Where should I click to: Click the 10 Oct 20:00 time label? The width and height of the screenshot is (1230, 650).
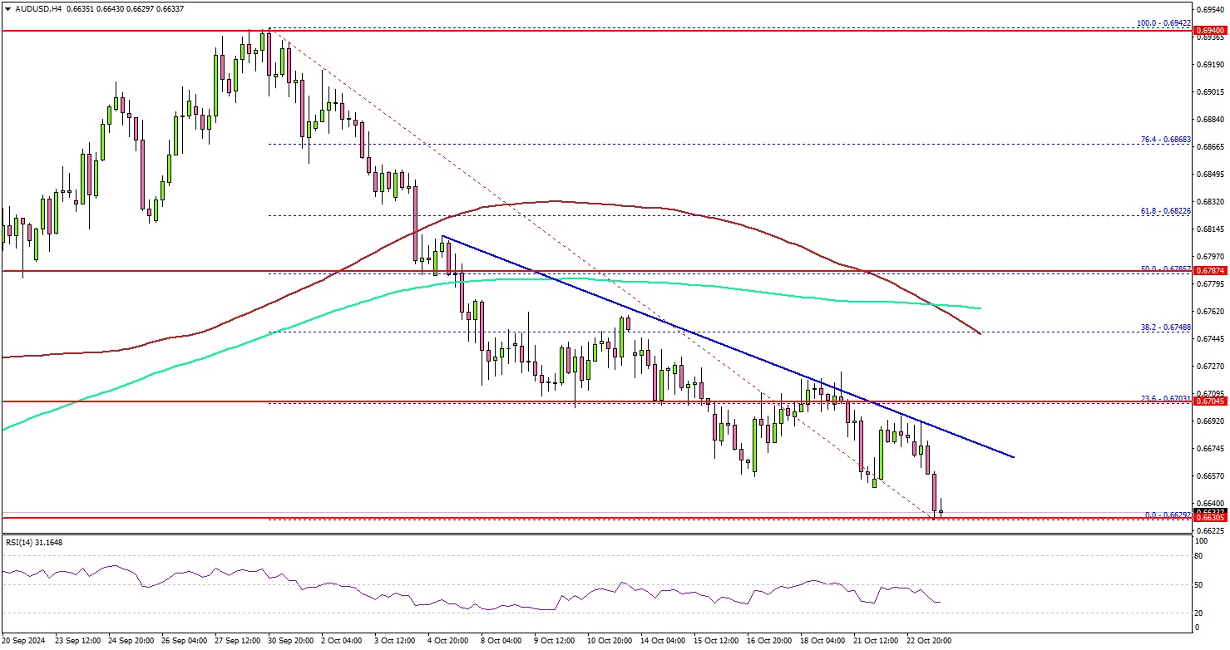coord(611,641)
